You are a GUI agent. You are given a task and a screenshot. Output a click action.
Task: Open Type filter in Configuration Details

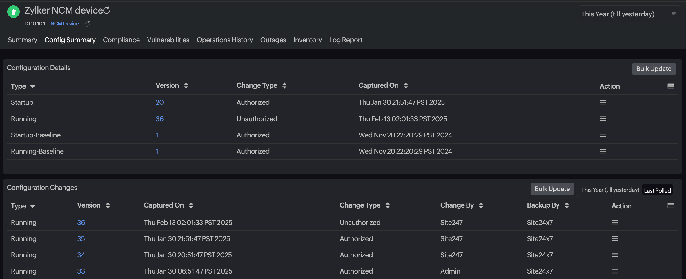click(x=32, y=86)
